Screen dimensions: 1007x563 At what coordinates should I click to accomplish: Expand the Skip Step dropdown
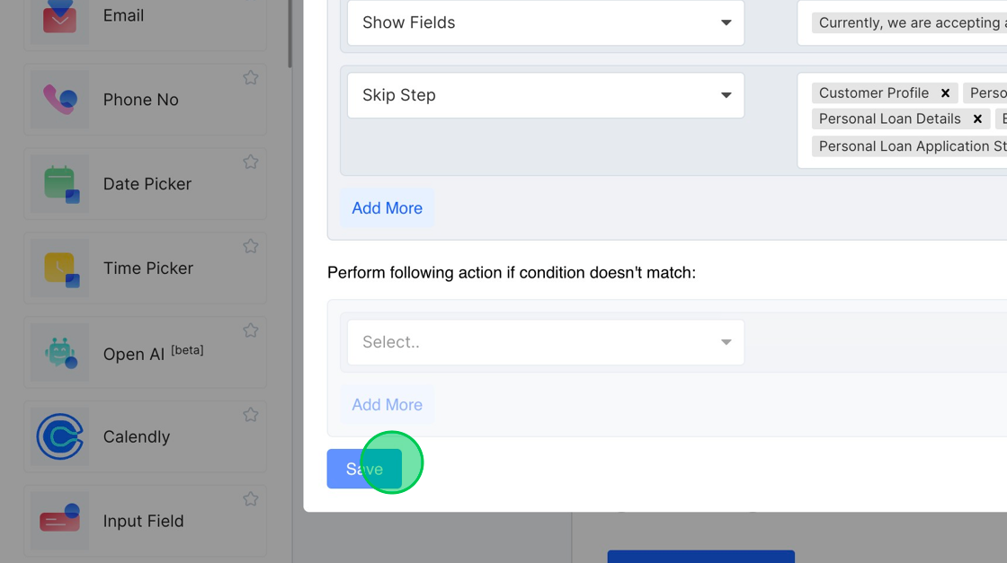point(545,95)
